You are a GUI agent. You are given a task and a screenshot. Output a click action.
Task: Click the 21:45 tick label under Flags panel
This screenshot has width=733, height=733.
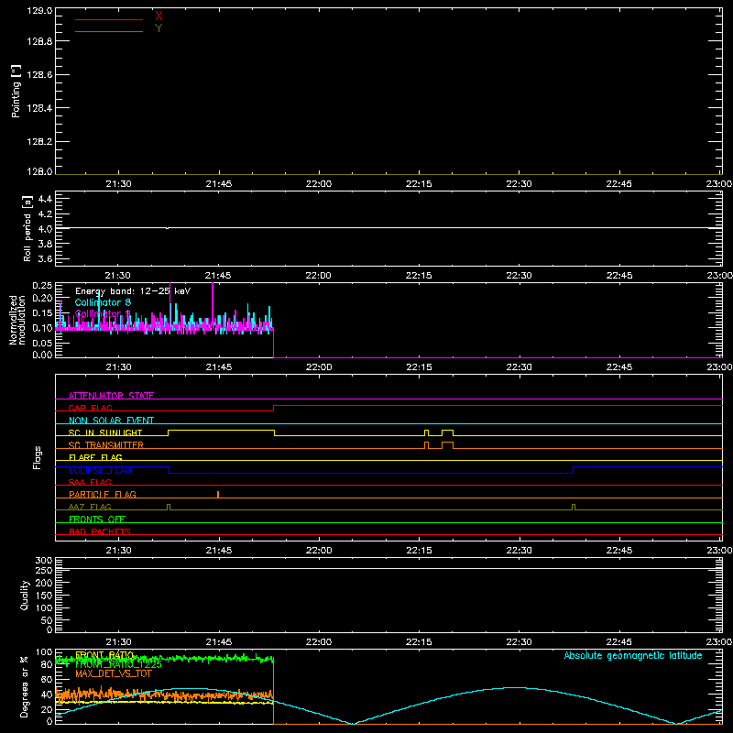(x=219, y=551)
